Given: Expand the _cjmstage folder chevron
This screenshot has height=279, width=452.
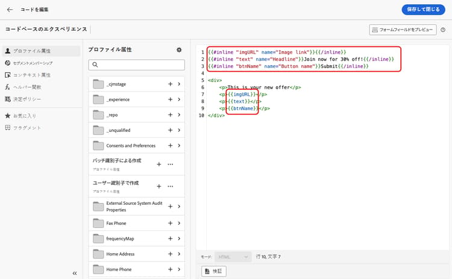Looking at the screenshot, I should pyautogui.click(x=179, y=84).
